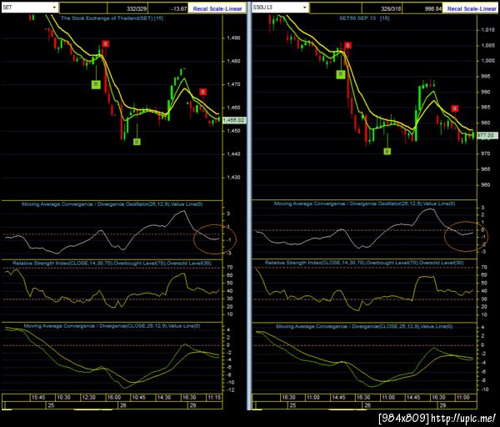Click date 26 on S50U13 date axis

click(367, 405)
